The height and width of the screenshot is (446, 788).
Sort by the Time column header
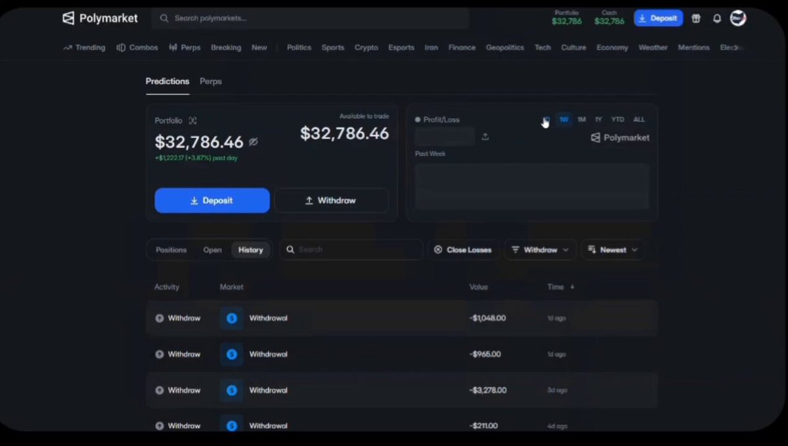(560, 287)
